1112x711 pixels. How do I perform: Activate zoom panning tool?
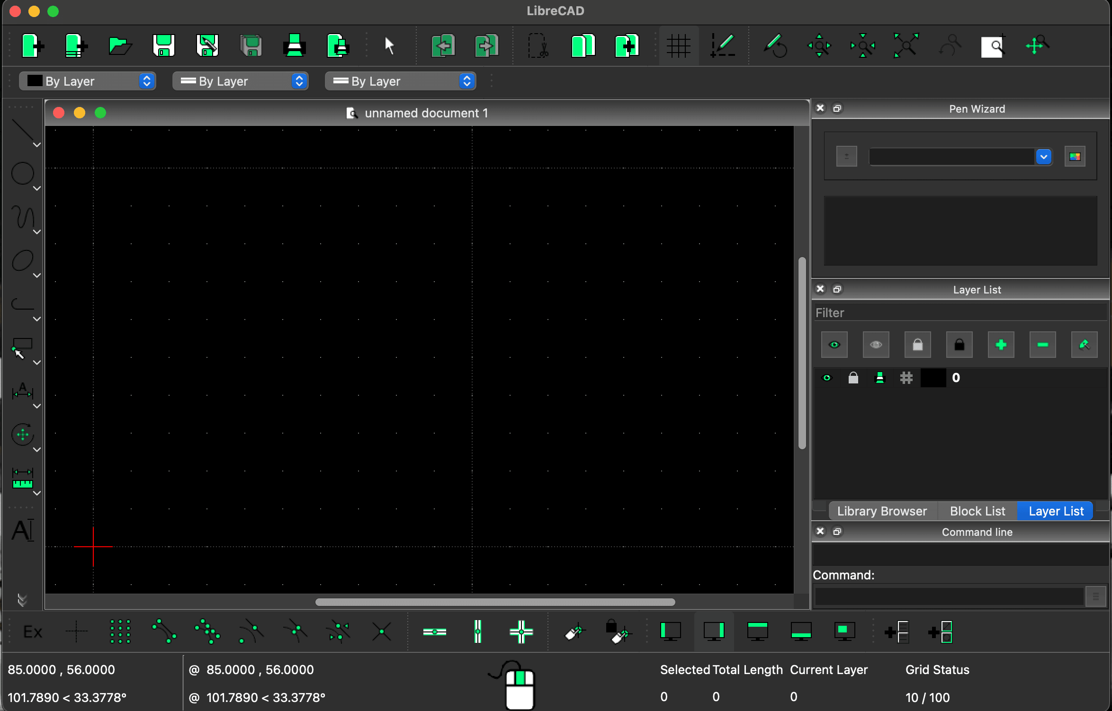(1037, 46)
